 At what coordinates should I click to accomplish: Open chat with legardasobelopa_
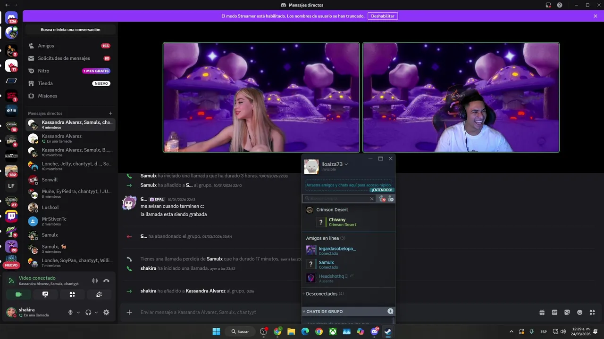348,250
